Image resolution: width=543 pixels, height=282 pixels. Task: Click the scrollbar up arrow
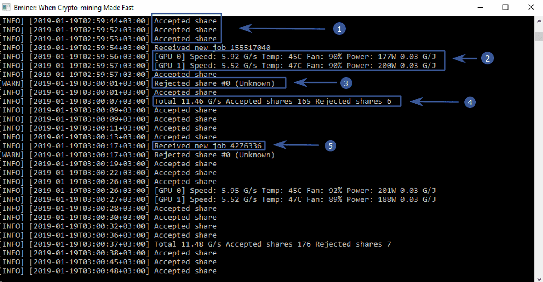pyautogui.click(x=538, y=21)
